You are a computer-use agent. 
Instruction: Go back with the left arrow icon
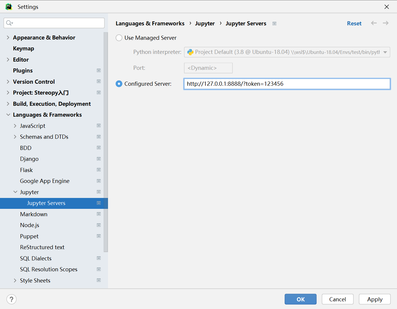tap(374, 23)
